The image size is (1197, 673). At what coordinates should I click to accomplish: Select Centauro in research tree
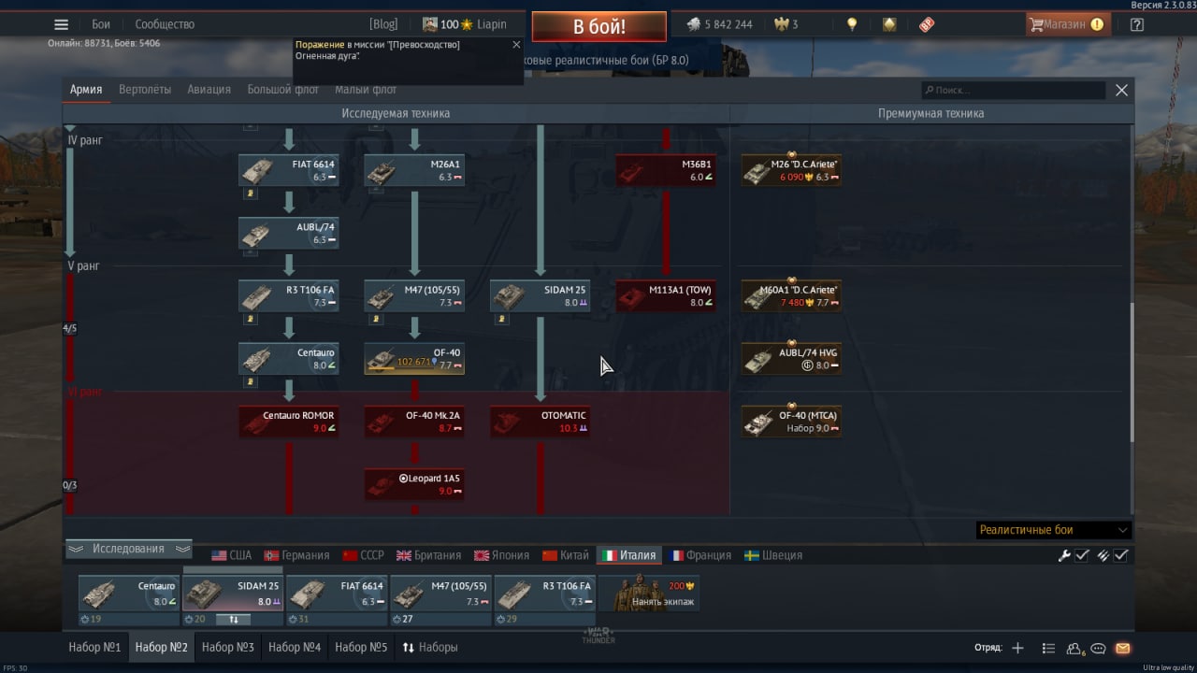point(288,359)
